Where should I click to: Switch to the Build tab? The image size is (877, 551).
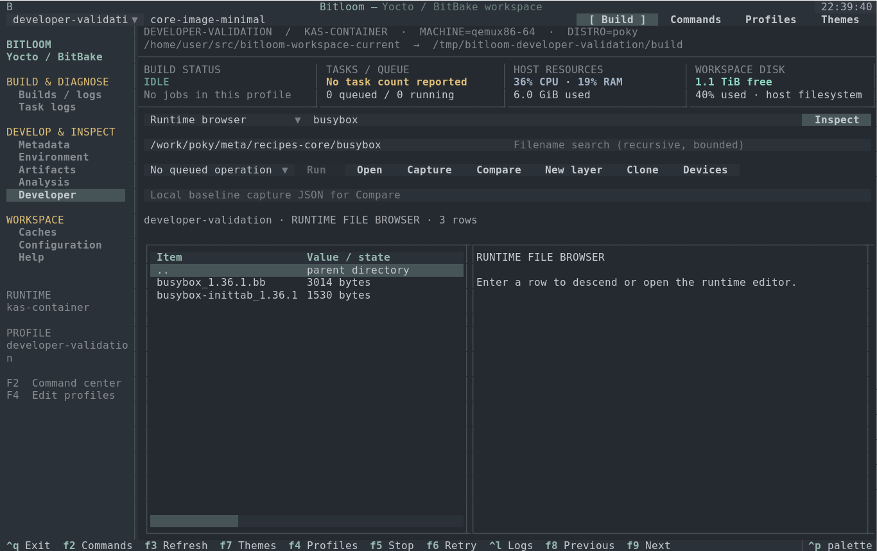617,19
